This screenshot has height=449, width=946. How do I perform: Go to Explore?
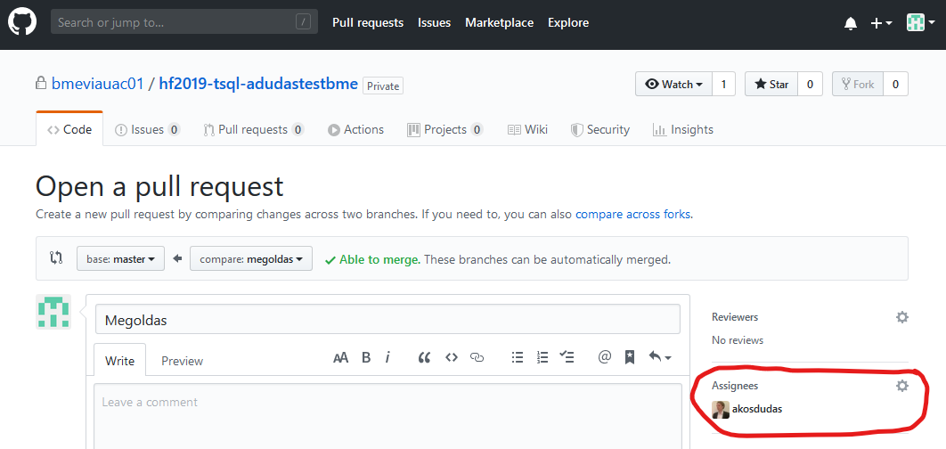[568, 22]
